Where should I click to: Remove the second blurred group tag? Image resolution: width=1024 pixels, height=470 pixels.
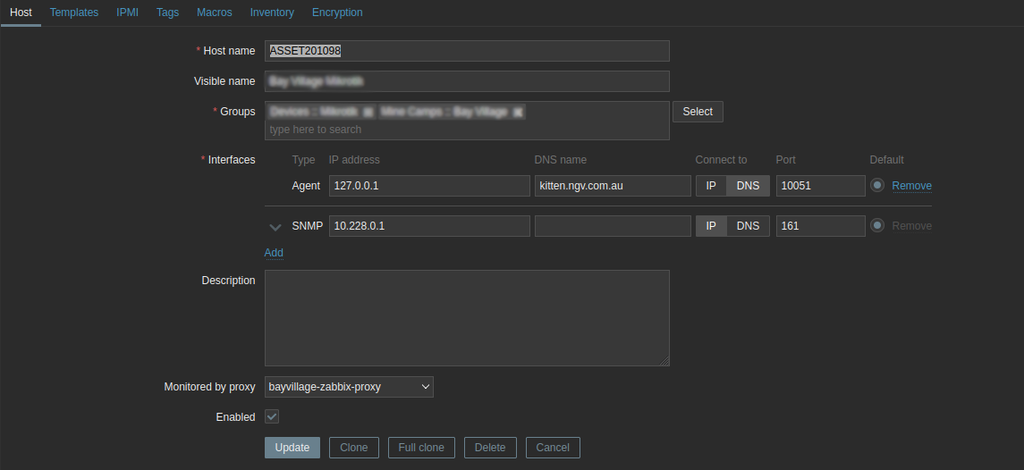(517, 113)
